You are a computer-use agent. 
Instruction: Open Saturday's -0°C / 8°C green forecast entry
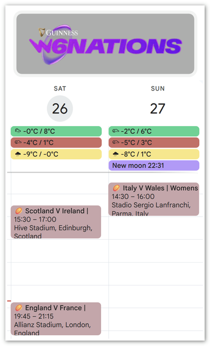(56, 131)
